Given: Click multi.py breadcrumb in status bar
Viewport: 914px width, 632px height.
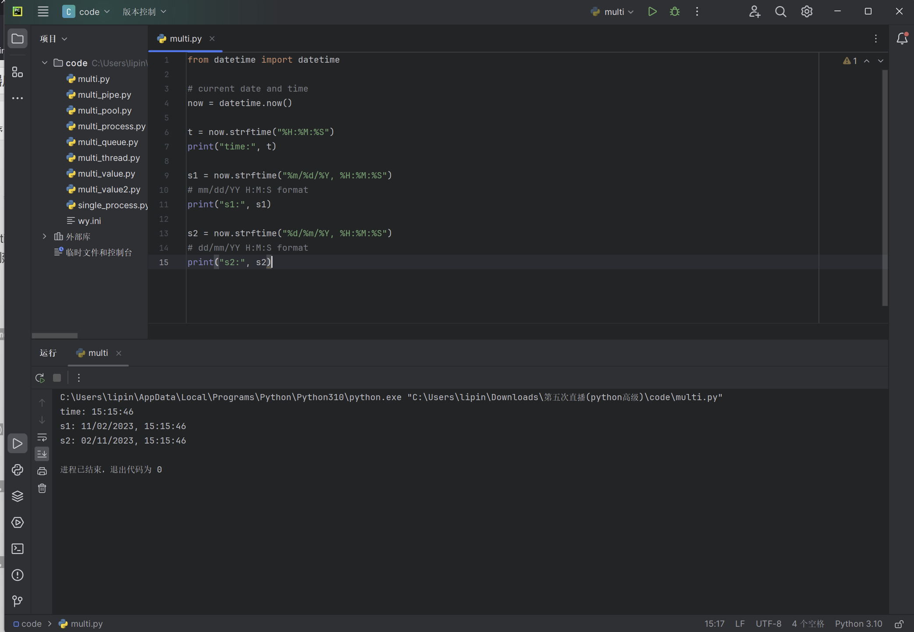Looking at the screenshot, I should click(x=81, y=624).
